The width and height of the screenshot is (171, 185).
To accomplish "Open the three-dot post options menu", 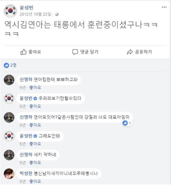I will 164,7.
